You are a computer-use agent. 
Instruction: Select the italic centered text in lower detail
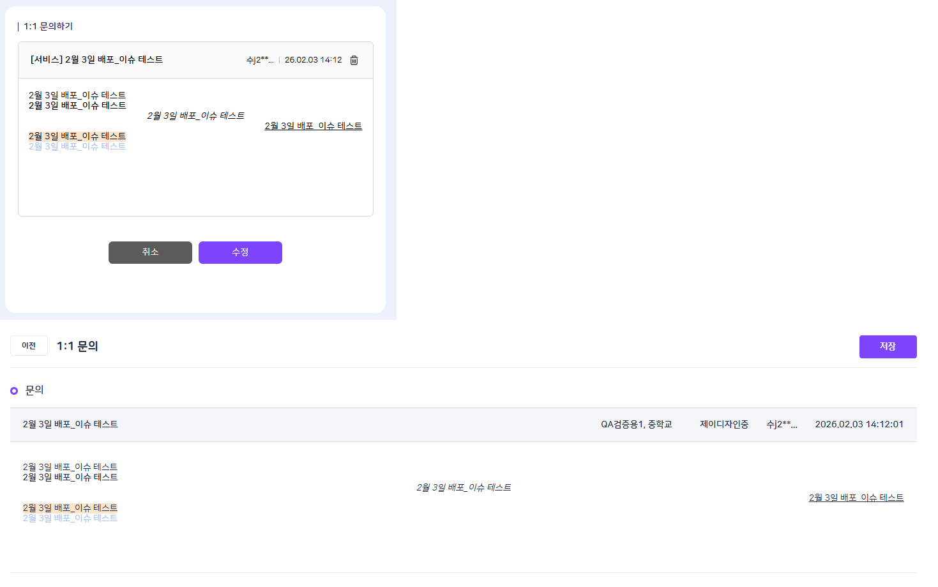click(x=464, y=487)
